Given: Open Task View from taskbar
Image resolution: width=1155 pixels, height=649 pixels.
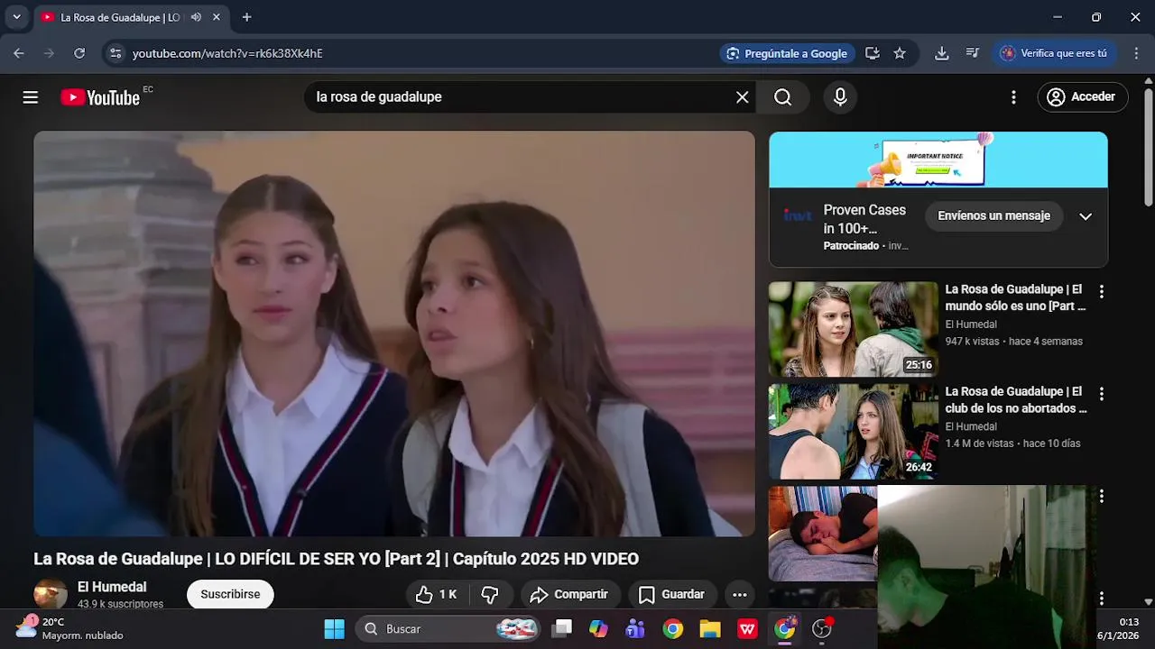Looking at the screenshot, I should pos(563,629).
